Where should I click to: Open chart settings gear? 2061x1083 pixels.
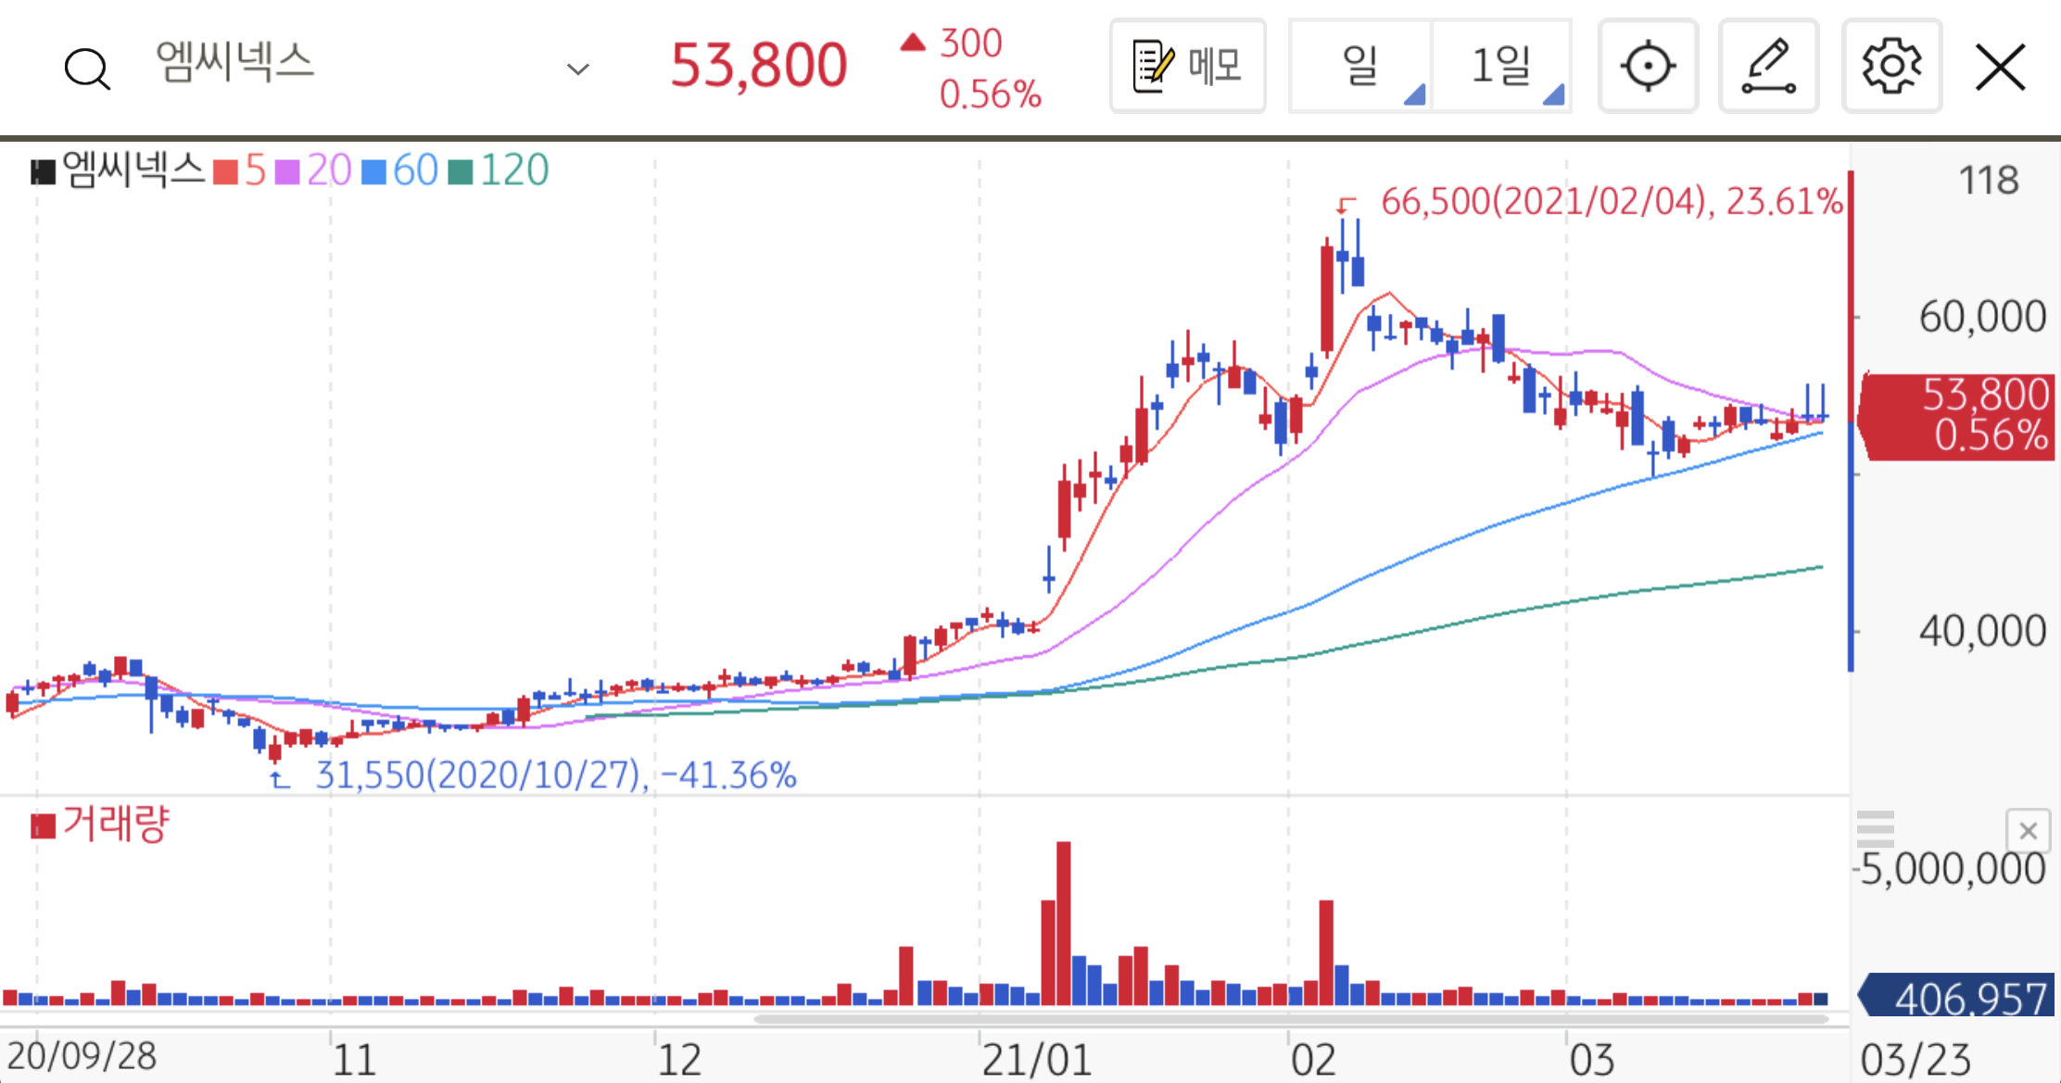point(1891,67)
